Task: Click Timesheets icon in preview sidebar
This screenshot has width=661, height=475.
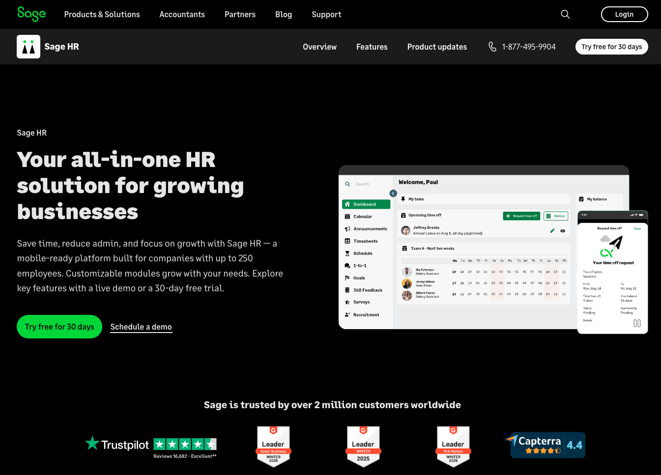Action: (x=347, y=241)
